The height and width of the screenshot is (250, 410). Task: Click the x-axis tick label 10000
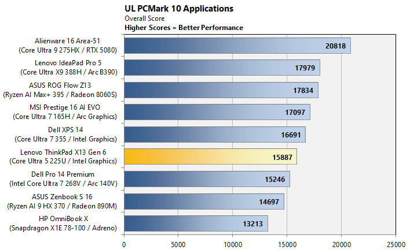233,245
